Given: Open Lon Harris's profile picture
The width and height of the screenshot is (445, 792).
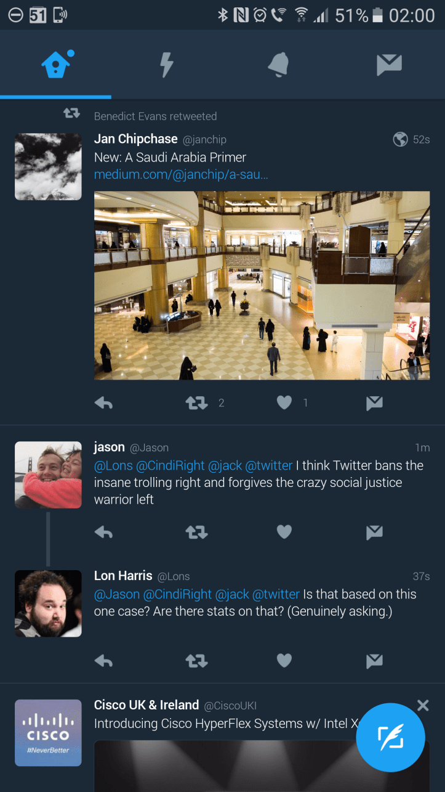Looking at the screenshot, I should pyautogui.click(x=48, y=603).
